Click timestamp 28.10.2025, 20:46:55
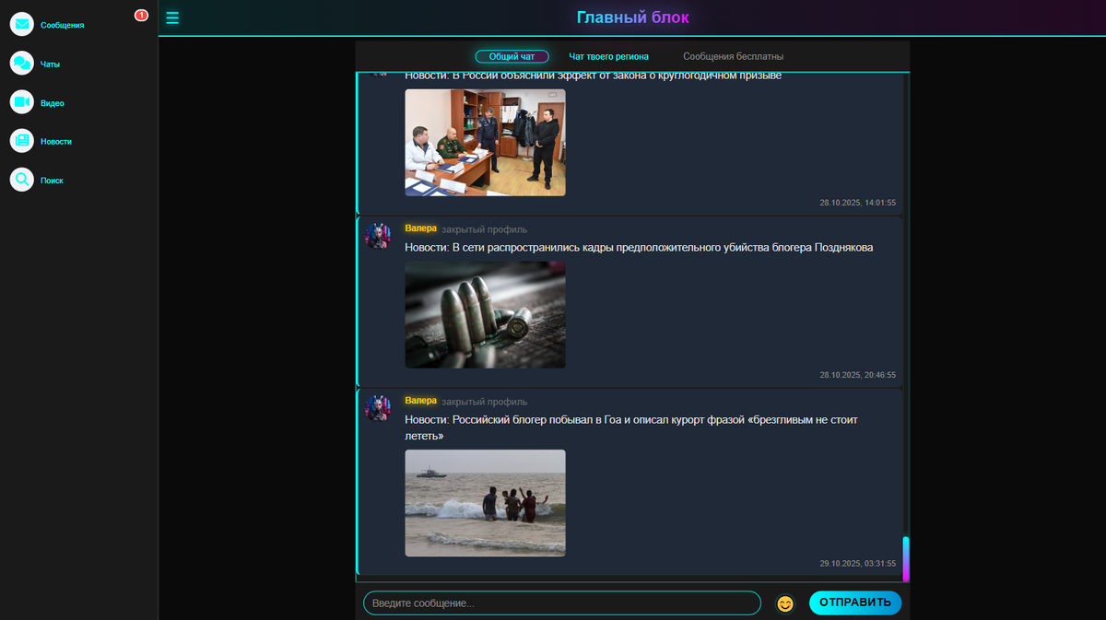 point(857,375)
